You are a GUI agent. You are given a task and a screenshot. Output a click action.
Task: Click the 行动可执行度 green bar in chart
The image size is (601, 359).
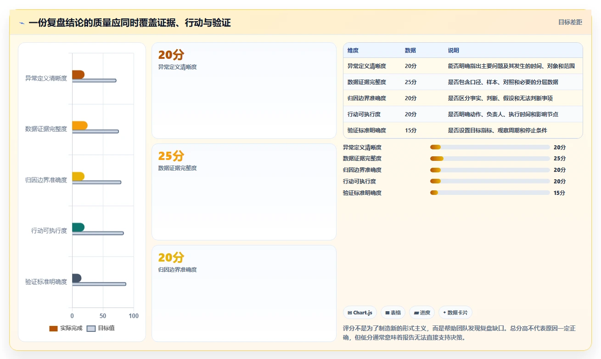point(78,227)
